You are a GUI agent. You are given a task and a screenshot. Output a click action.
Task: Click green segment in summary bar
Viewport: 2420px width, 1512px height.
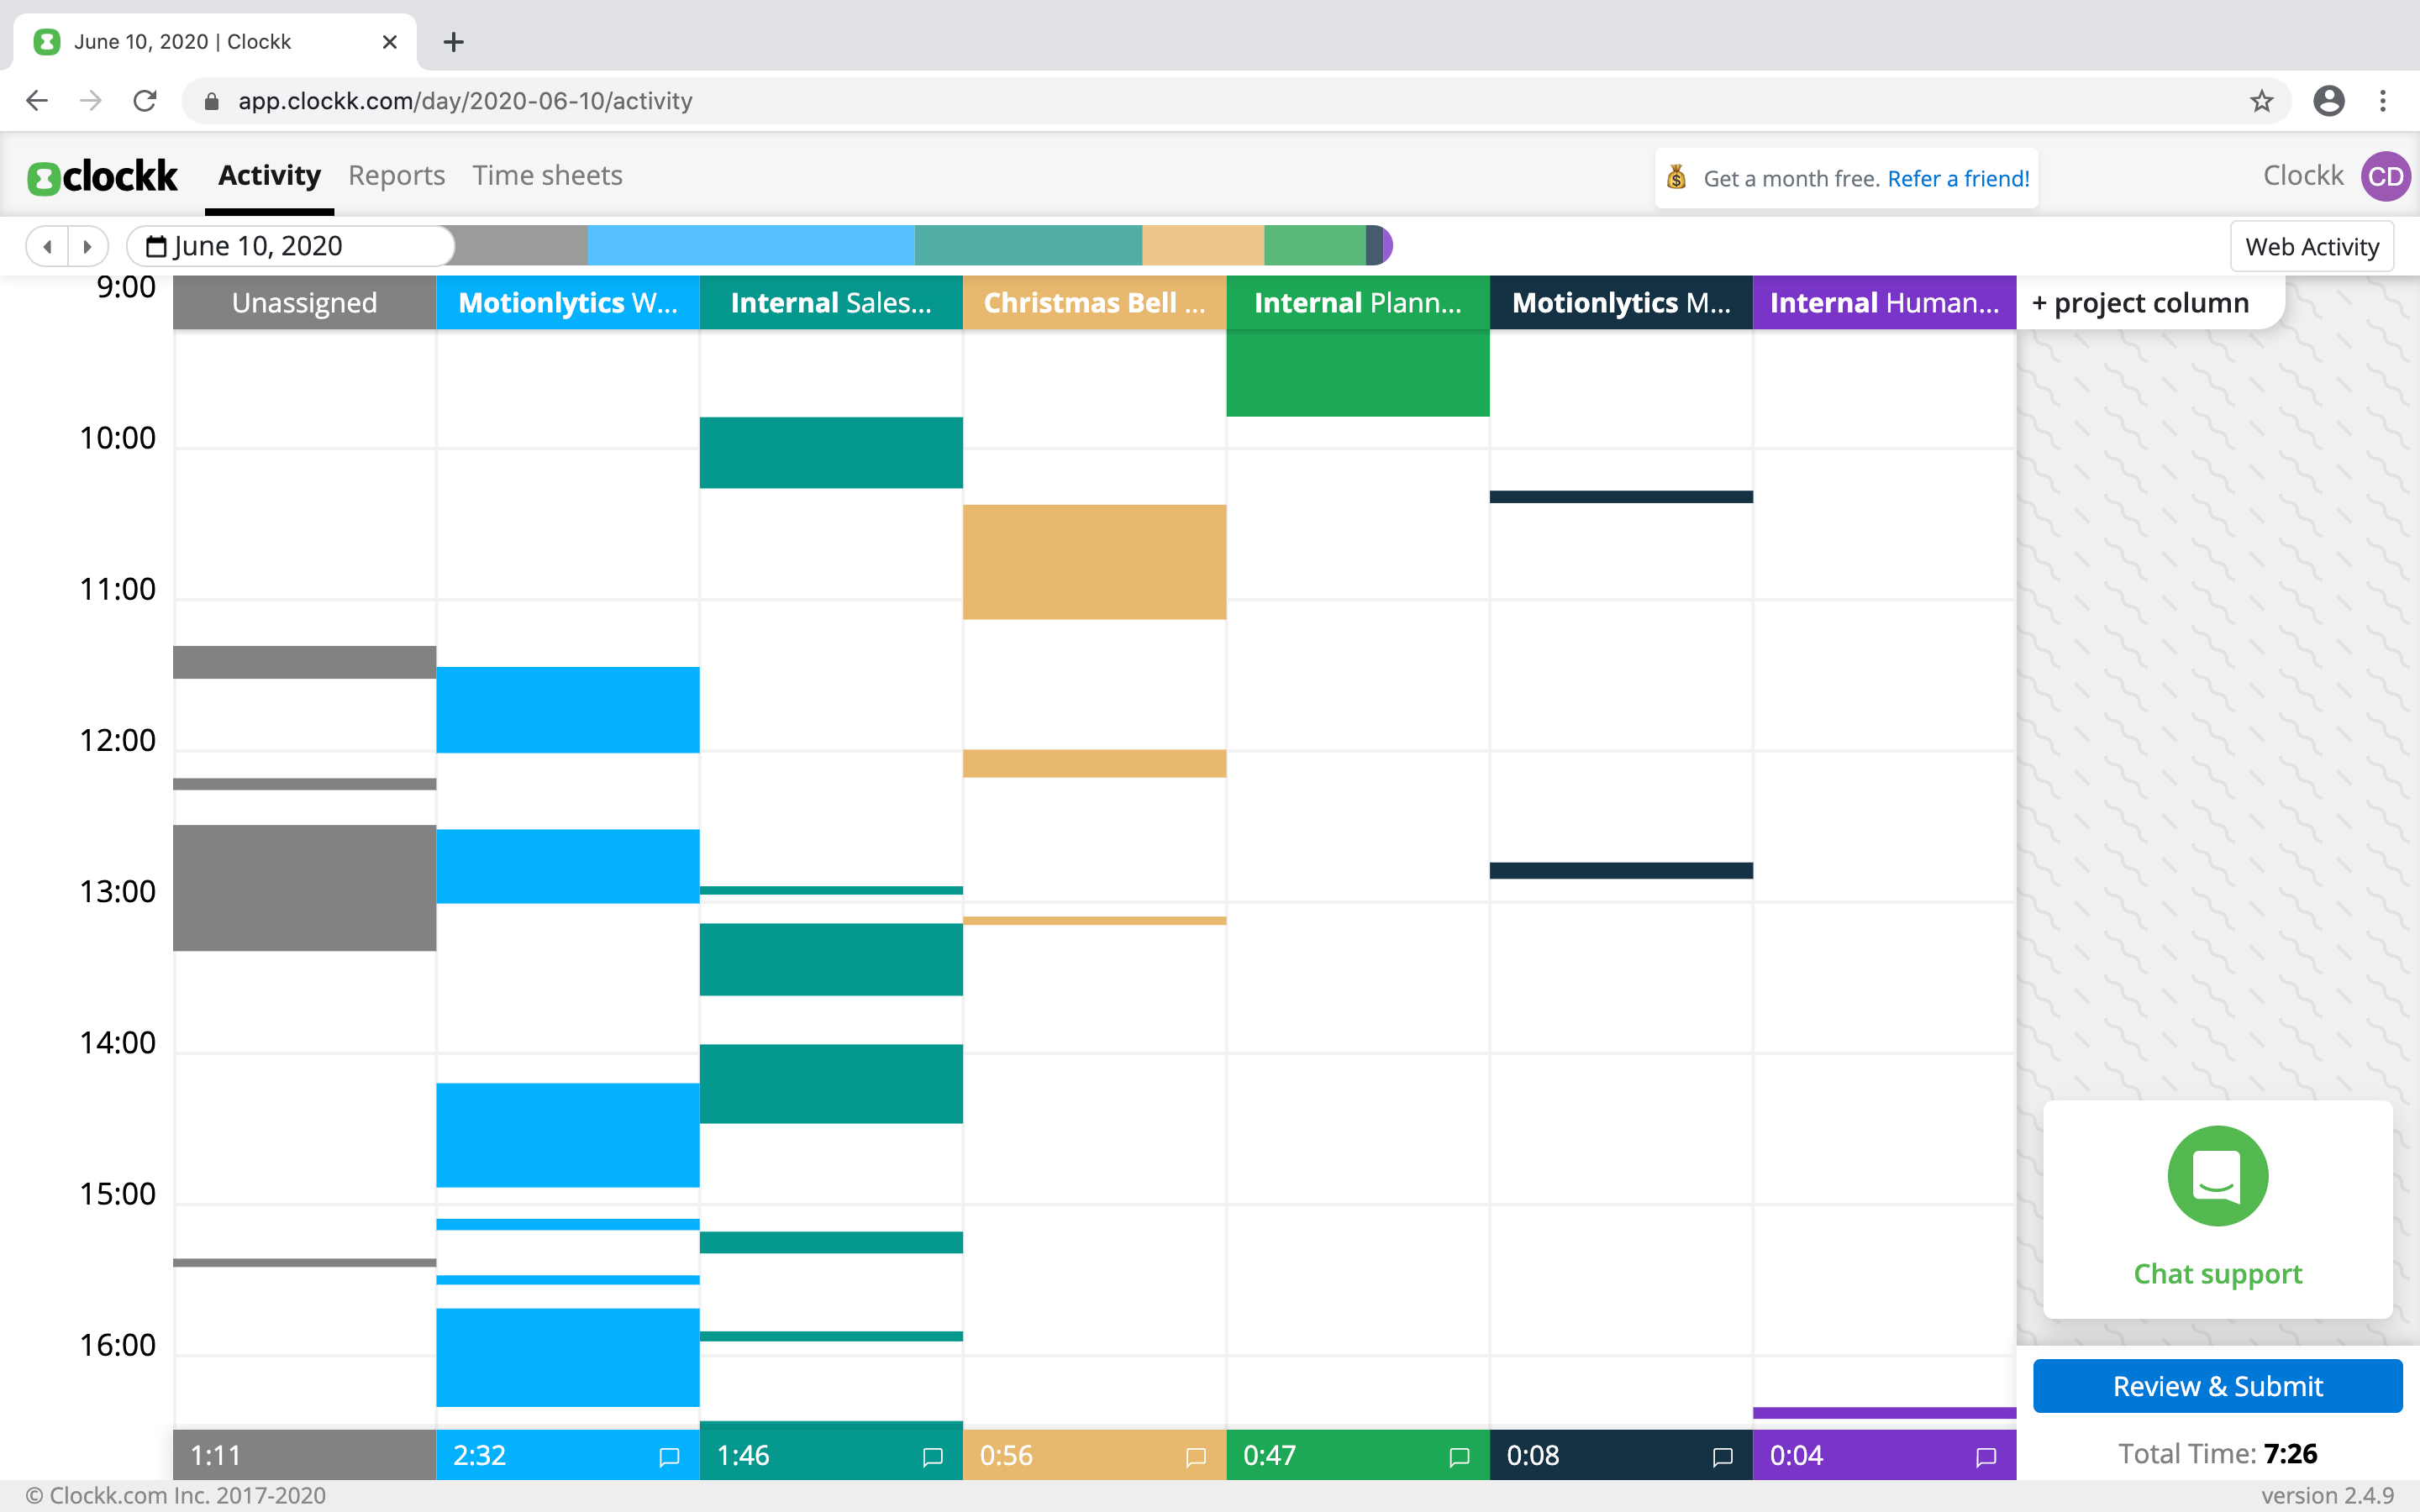[x=1315, y=246]
